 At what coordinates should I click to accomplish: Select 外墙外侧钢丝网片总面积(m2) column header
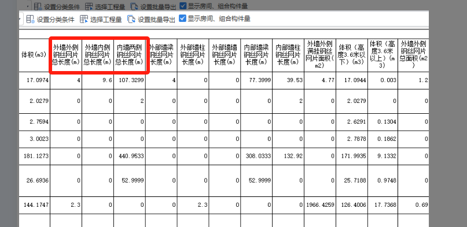[x=413, y=55]
